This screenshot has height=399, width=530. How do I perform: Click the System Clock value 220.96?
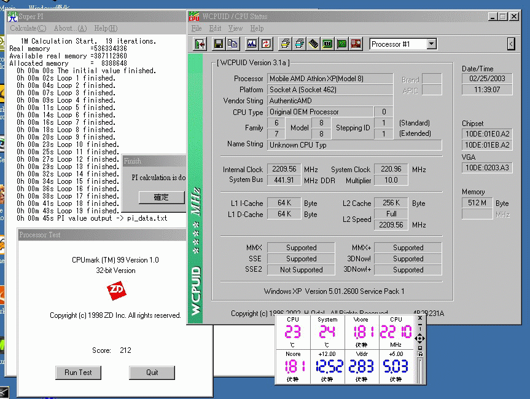391,169
